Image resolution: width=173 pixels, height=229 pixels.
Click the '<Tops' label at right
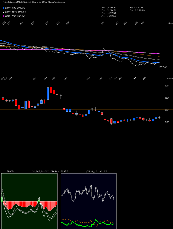point(170,23)
